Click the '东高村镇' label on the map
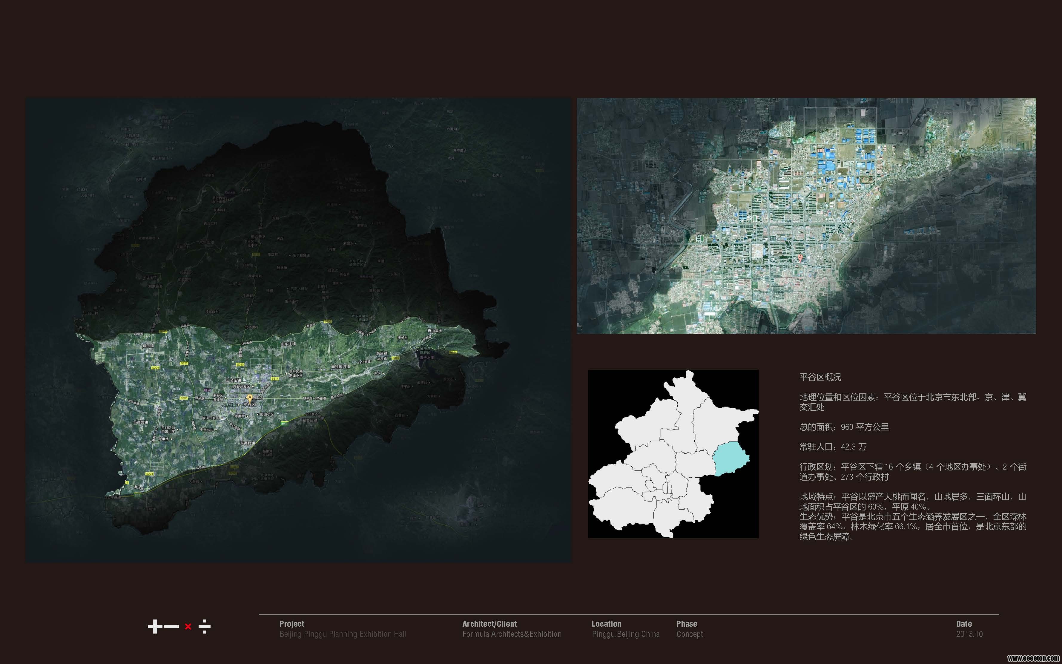1062x664 pixels. (248, 443)
